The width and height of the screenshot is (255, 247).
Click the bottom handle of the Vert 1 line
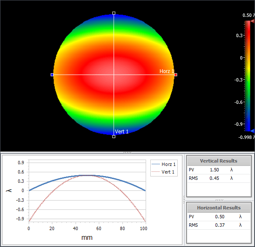coord(114,136)
